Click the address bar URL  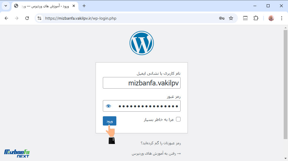[81, 18]
